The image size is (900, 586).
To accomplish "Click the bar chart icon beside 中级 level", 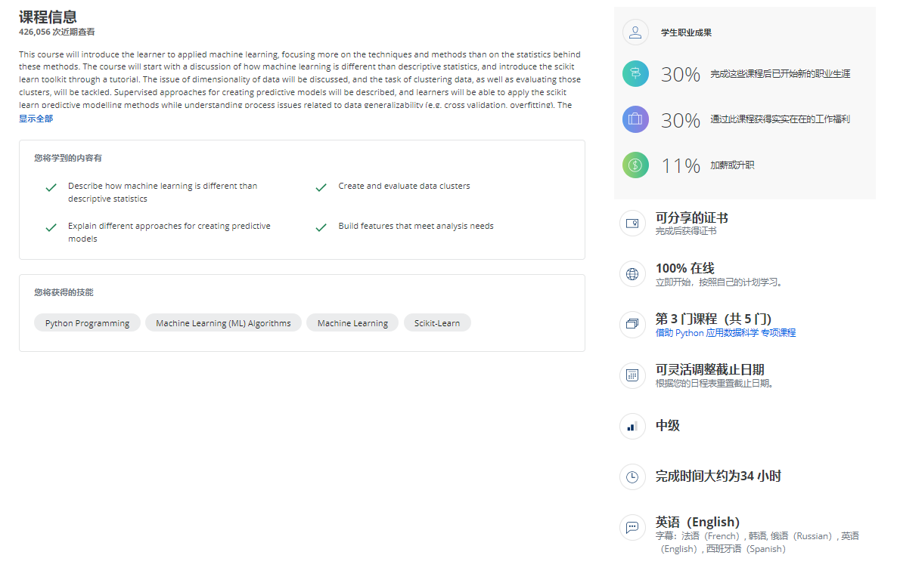I will coord(632,426).
